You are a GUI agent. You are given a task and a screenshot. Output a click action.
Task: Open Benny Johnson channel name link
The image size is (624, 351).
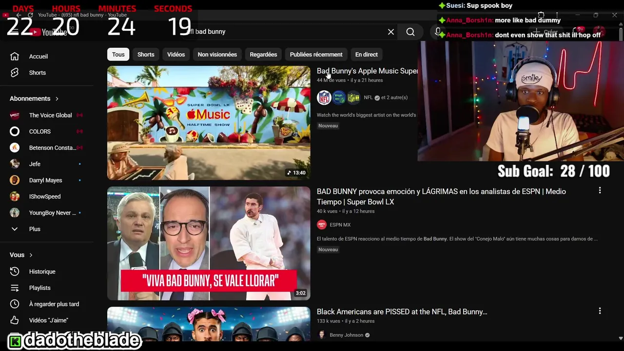coord(346,335)
